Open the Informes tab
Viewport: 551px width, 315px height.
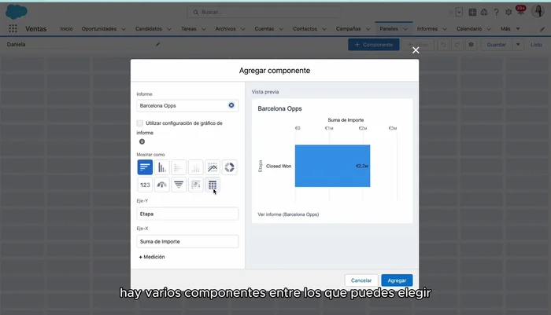point(427,29)
